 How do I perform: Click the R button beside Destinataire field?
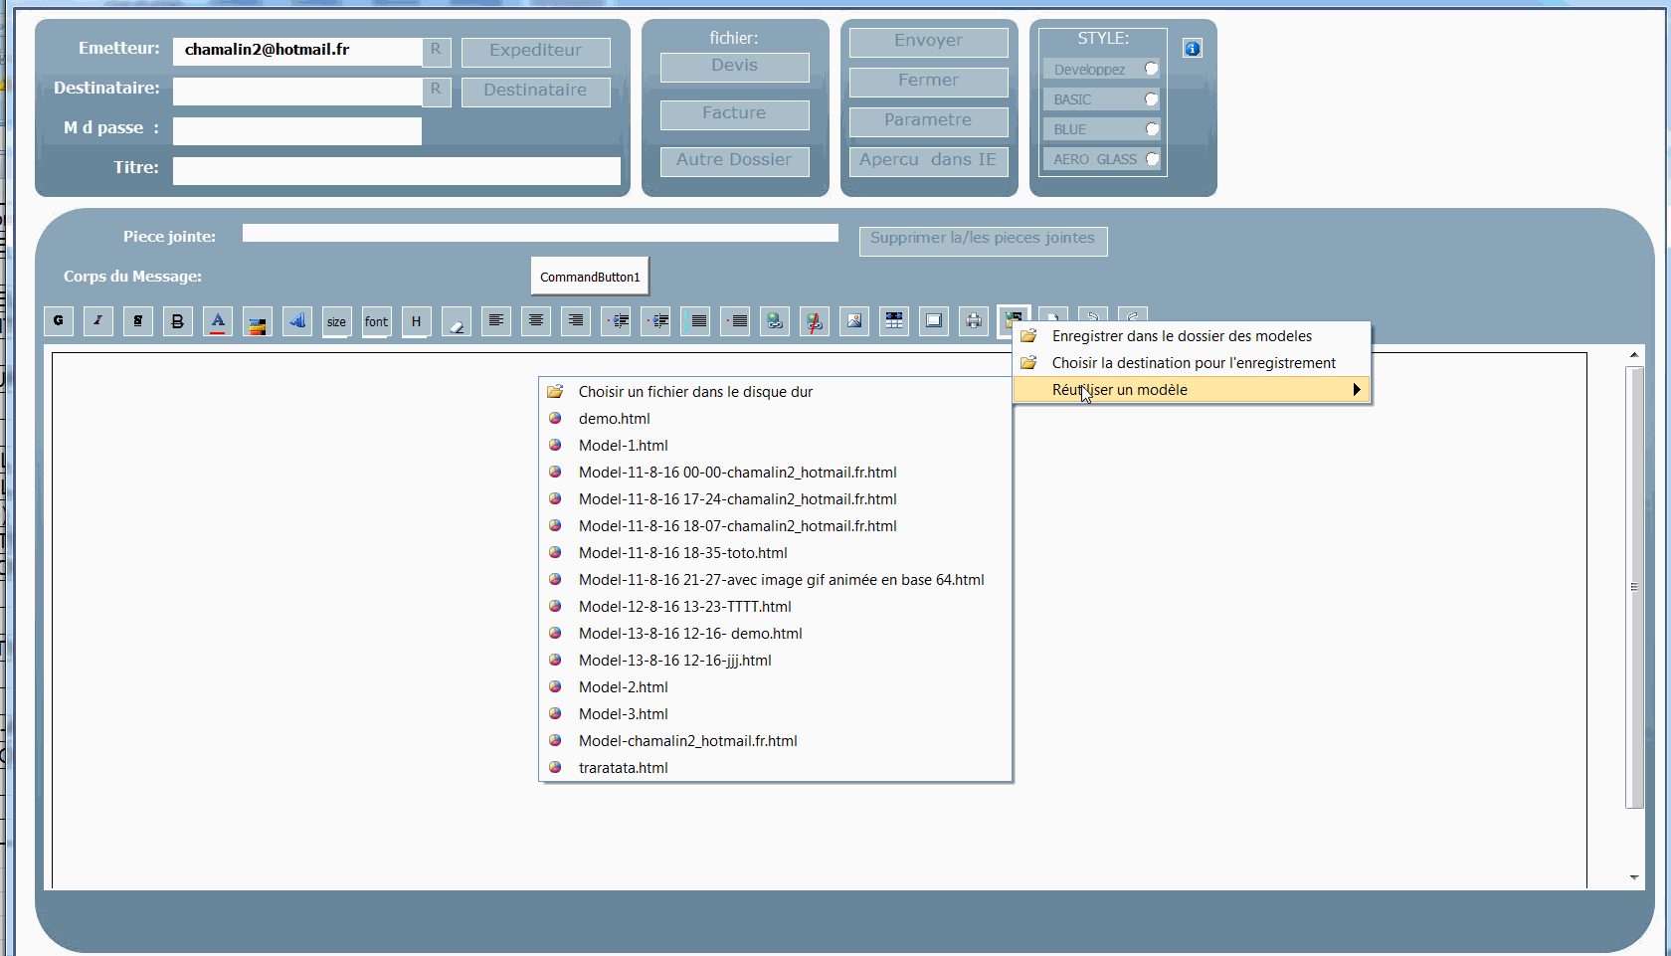click(x=437, y=92)
